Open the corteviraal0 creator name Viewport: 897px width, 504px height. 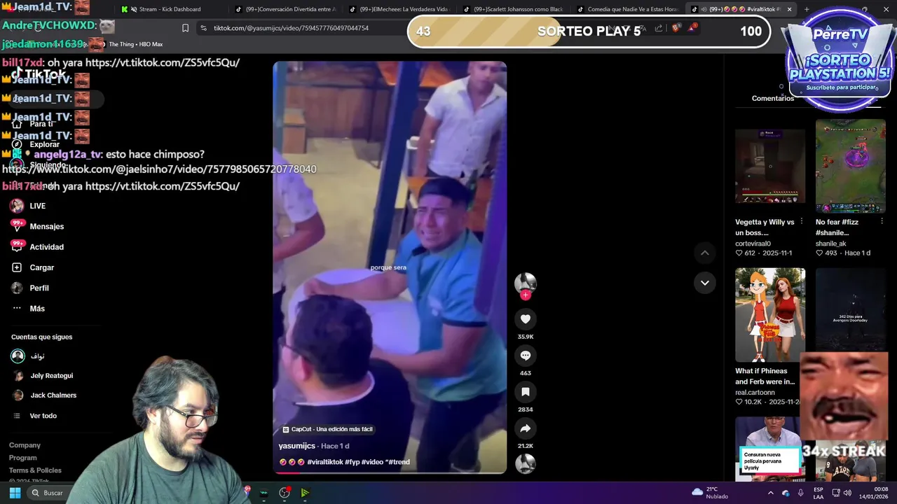753,244
